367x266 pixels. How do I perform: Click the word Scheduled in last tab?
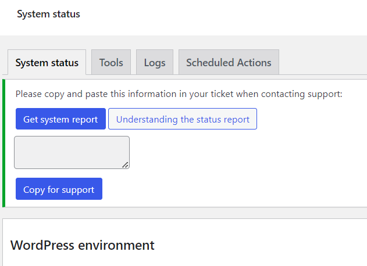[x=210, y=63]
